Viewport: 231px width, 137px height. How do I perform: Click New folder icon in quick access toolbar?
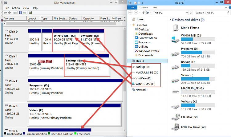pos(139,3)
